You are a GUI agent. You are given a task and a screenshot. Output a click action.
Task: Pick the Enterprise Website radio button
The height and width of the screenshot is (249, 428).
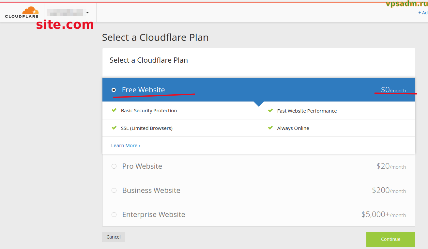pyautogui.click(x=114, y=214)
